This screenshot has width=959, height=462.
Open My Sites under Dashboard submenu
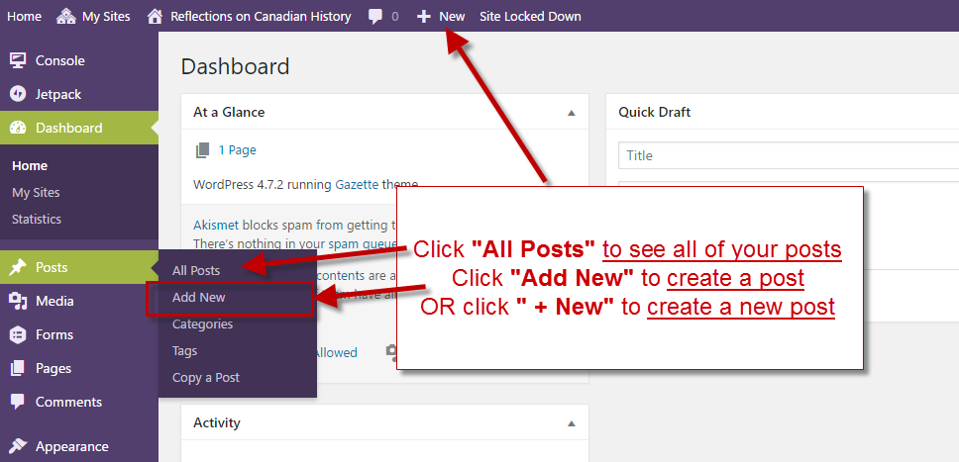tap(36, 193)
